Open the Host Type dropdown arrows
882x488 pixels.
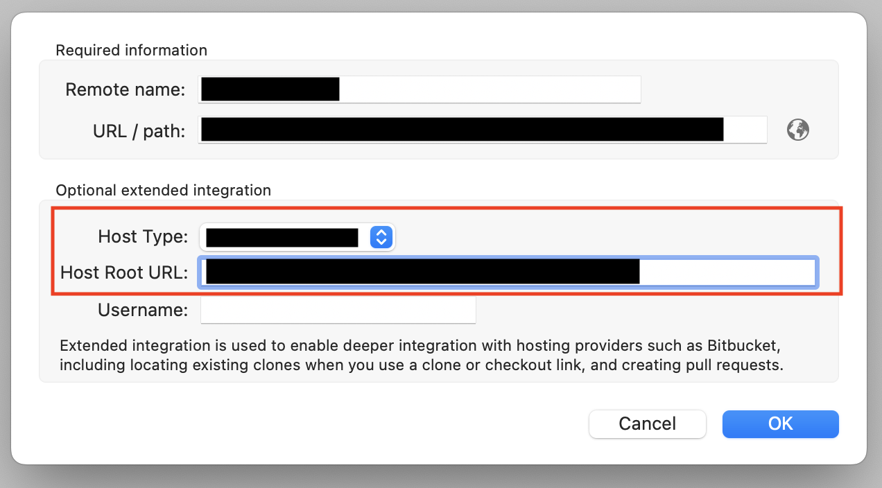tap(381, 237)
